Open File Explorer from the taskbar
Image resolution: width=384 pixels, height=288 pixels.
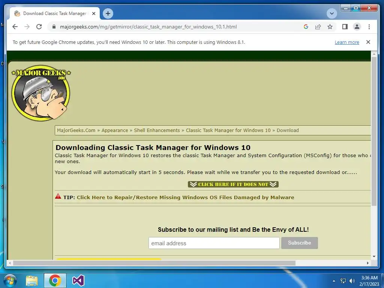pyautogui.click(x=32, y=280)
